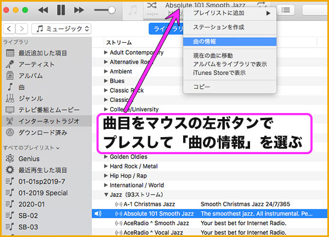The image size is (329, 237).
Task: Go back with the left chevron button
Action: coord(9,29)
